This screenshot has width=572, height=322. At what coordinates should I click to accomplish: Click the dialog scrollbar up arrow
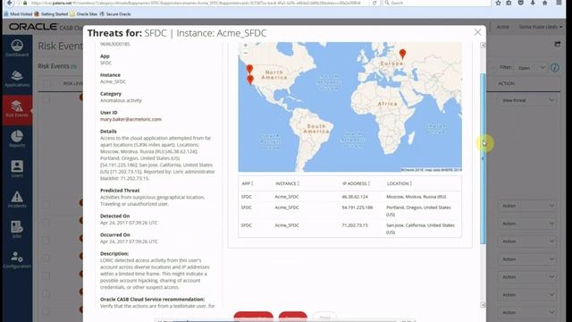483,46
